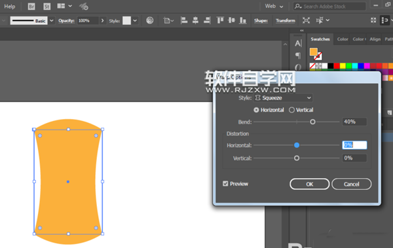The image size is (393, 248).
Task: Toggle the Preview checkbox
Action: (225, 184)
